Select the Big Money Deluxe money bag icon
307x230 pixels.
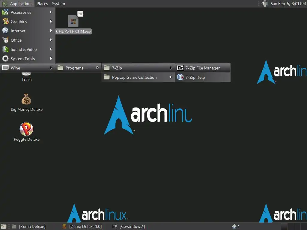[26, 99]
